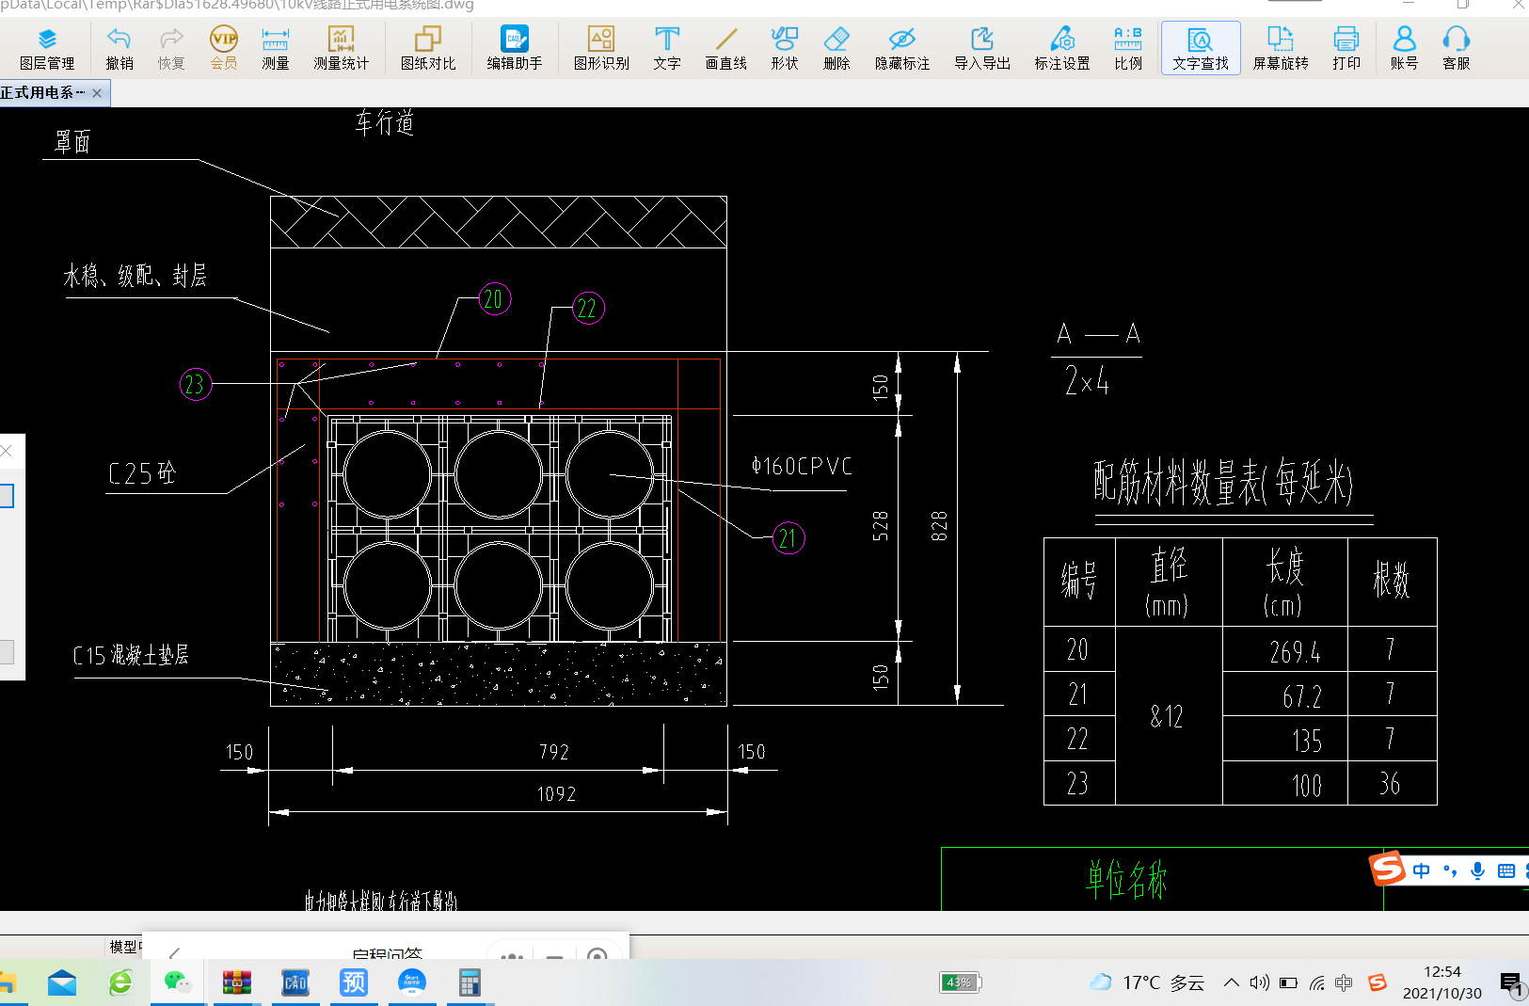Select the 文字 text tool
The height and width of the screenshot is (1006, 1529).
(667, 48)
